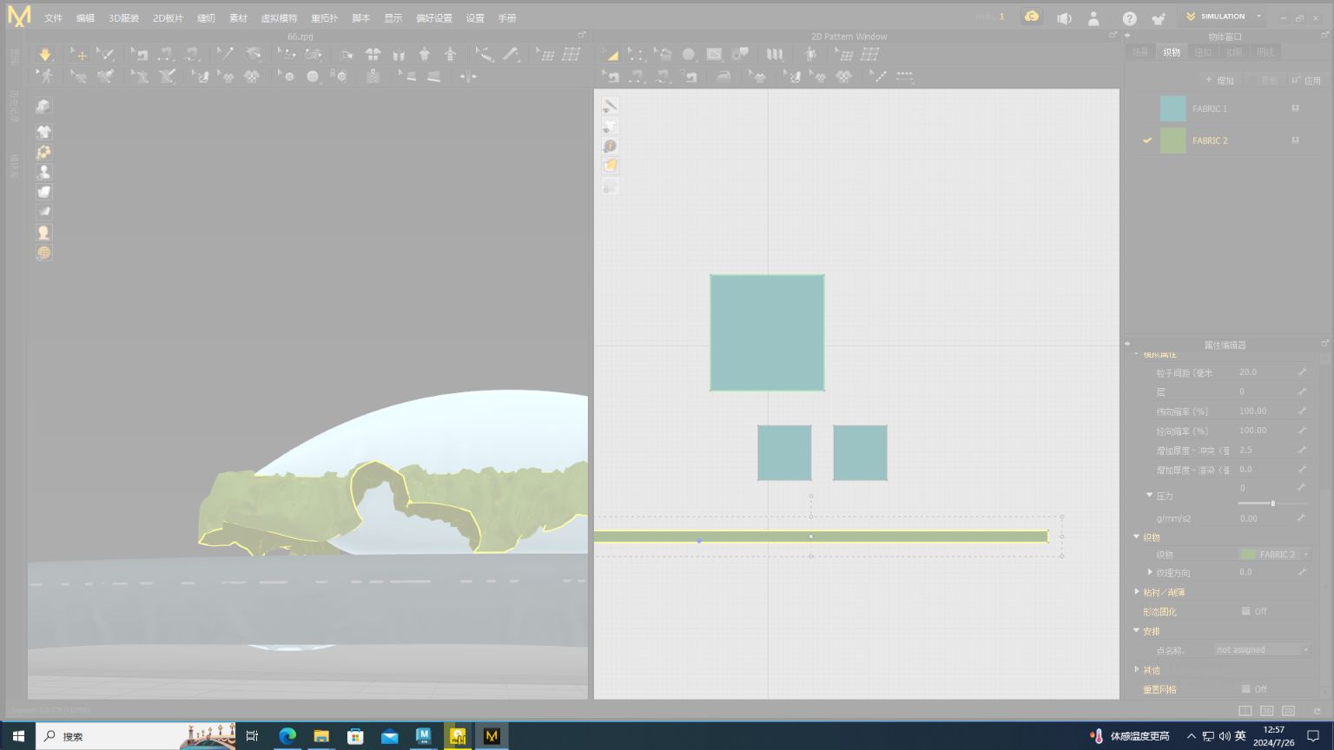This screenshot has width=1334, height=750.
Task: Collapse the 织物 property section
Action: [1136, 536]
